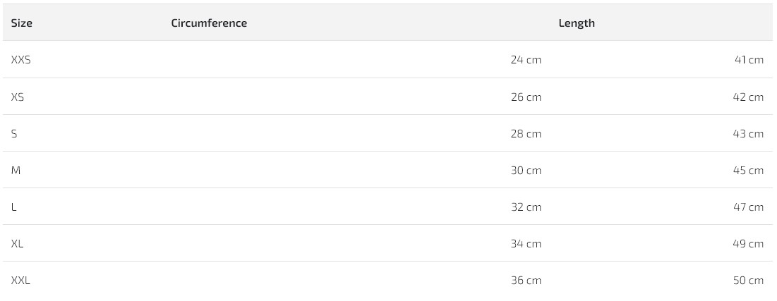Click the 26 cm circumference cell
777x301 pixels.
[x=526, y=97]
